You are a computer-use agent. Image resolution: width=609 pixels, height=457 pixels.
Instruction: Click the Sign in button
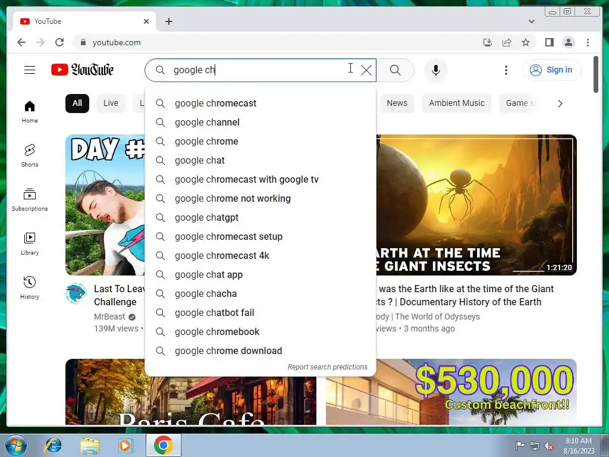click(x=552, y=70)
